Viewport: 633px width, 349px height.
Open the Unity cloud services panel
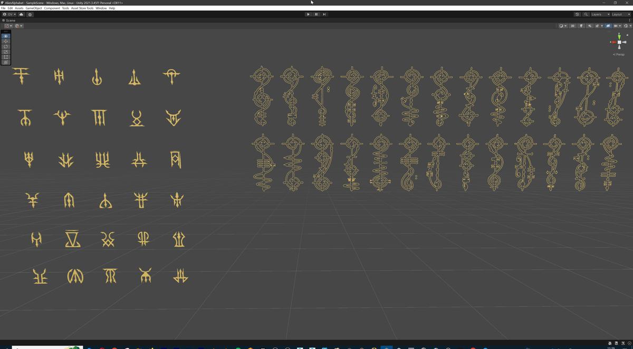pyautogui.click(x=21, y=14)
